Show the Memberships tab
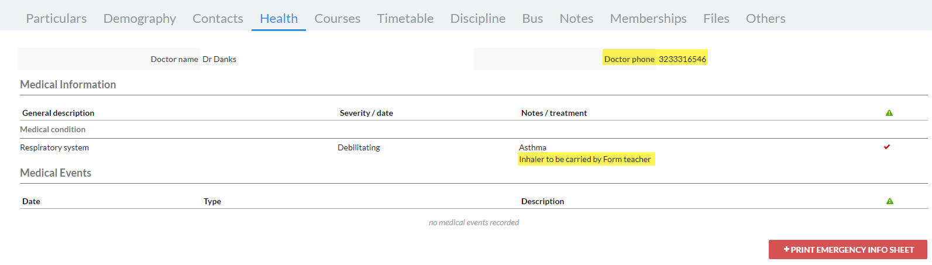This screenshot has width=932, height=265. tap(648, 19)
